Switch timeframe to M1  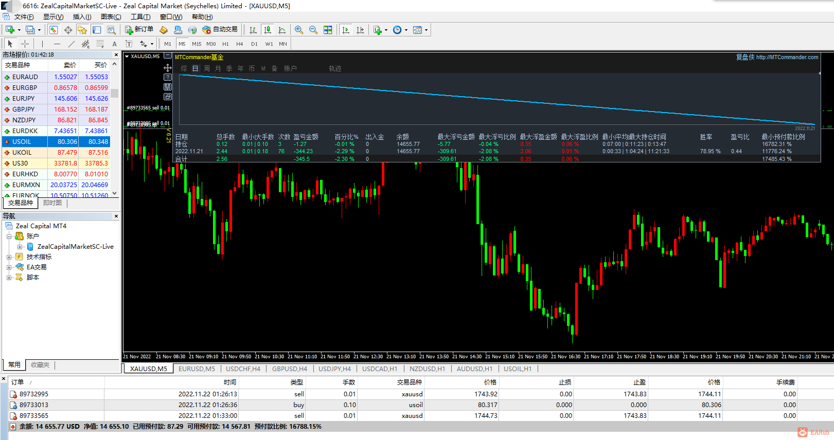coord(168,44)
